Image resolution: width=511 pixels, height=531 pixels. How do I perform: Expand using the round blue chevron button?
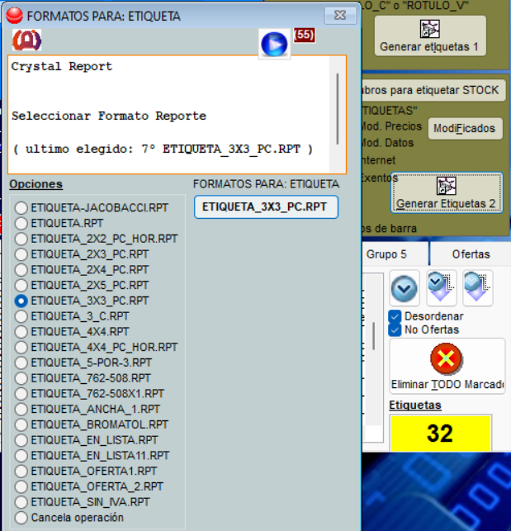click(405, 288)
